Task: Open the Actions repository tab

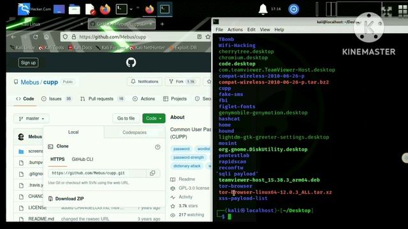Action: [x=143, y=99]
